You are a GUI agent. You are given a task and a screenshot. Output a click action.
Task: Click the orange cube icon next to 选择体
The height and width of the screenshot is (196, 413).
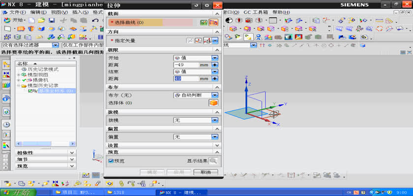tap(213, 103)
